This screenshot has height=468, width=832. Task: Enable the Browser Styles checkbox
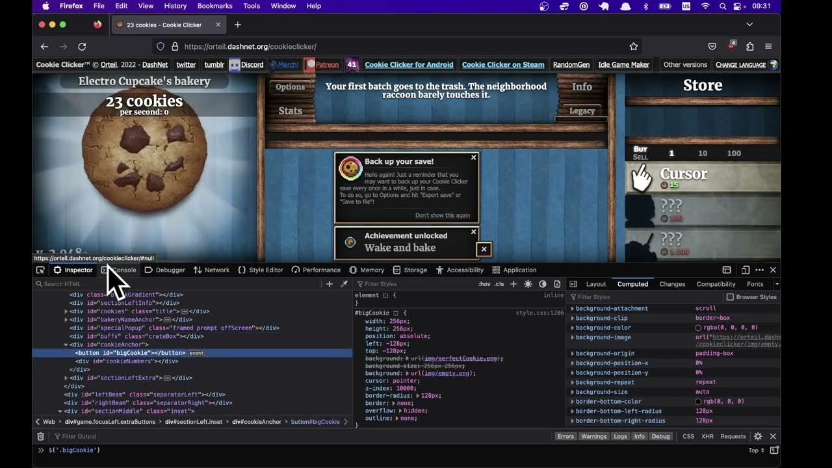click(x=730, y=297)
